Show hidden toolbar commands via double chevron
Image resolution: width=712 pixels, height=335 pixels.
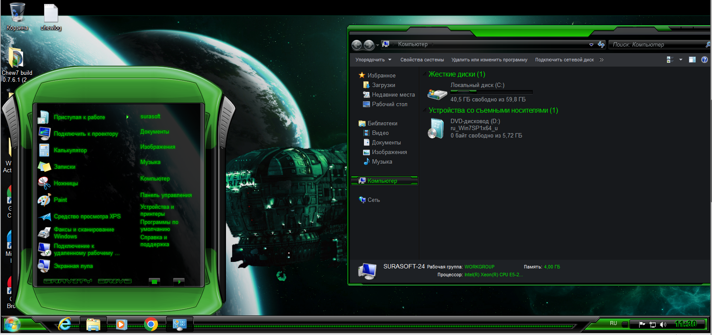click(602, 60)
